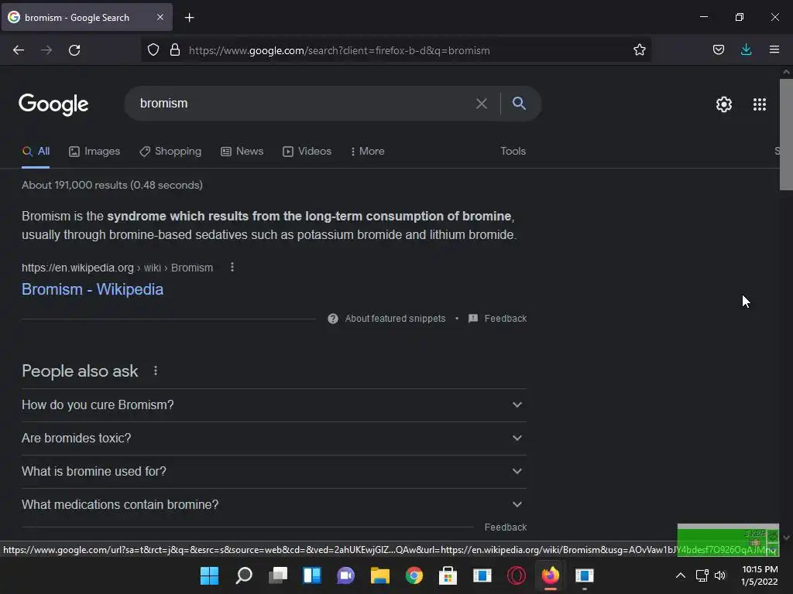793x594 pixels.
Task: Open Task View on taskbar
Action: tap(278, 575)
